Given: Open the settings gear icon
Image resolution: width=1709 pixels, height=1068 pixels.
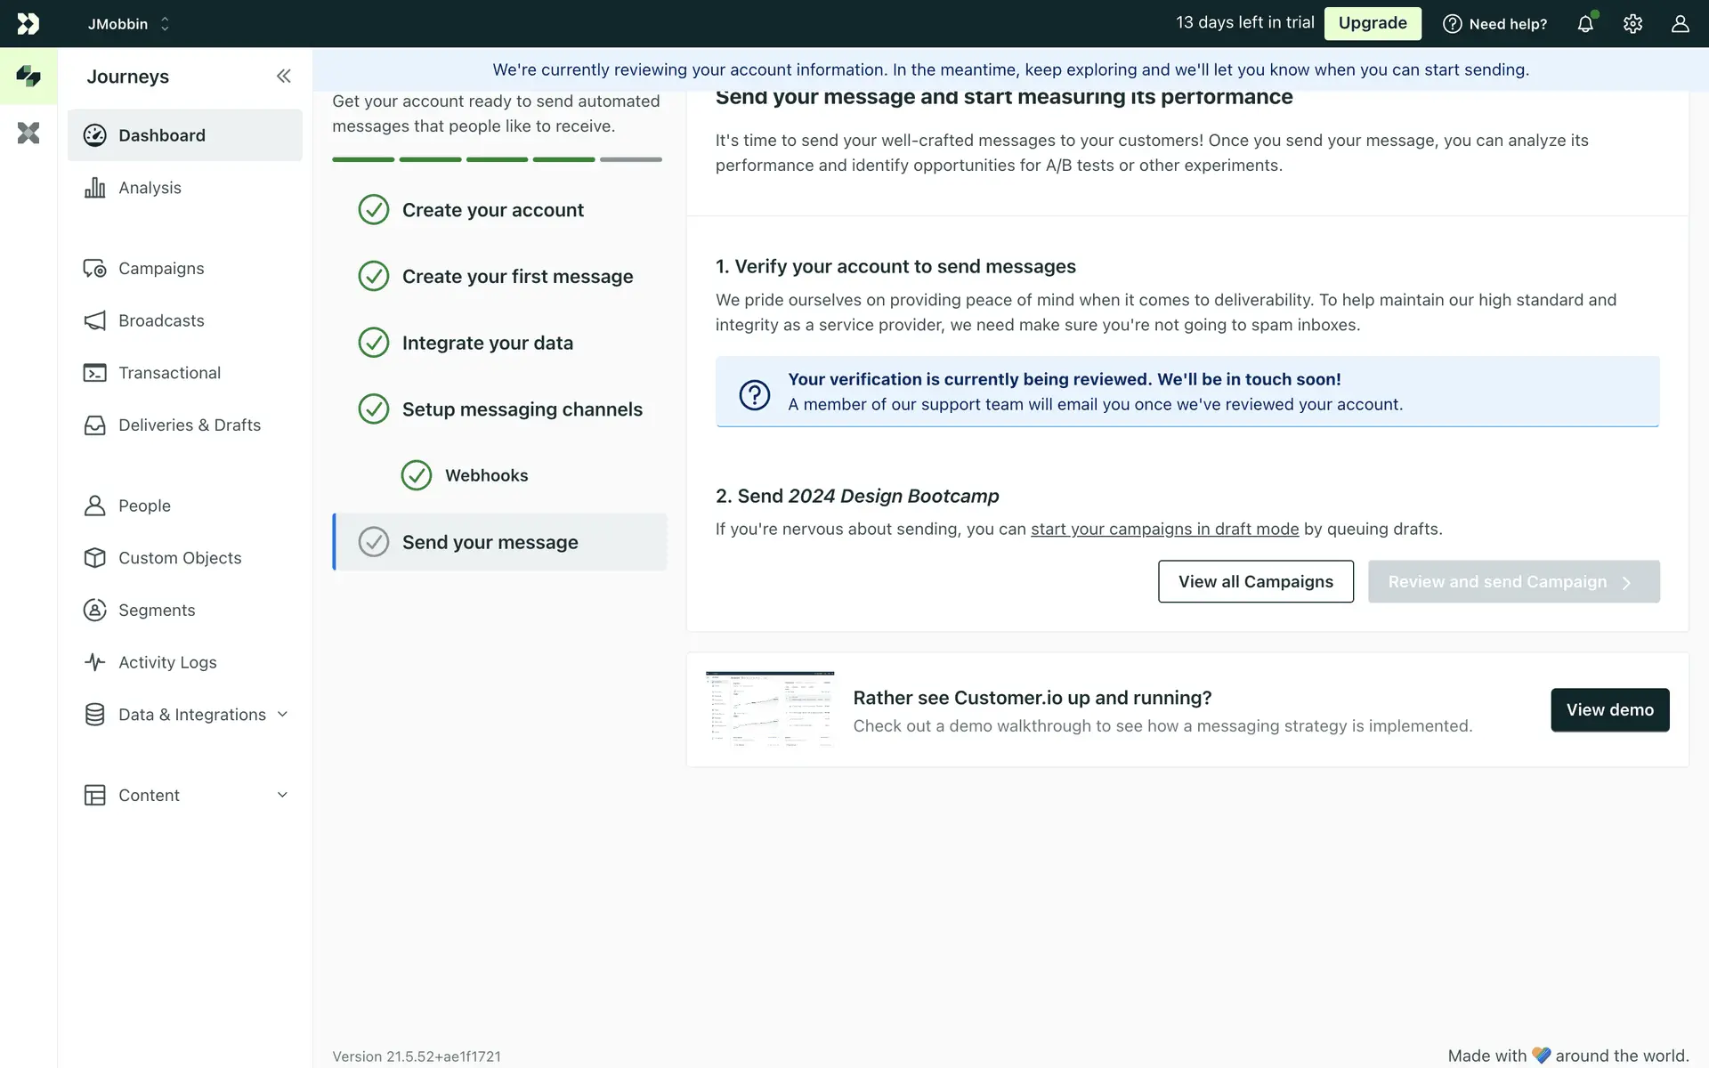Looking at the screenshot, I should 1632,24.
